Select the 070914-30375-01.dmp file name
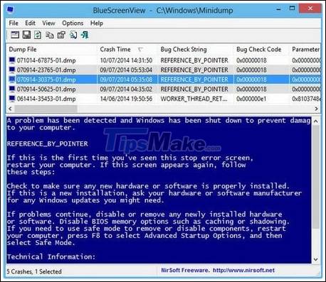 pyautogui.click(x=46, y=80)
